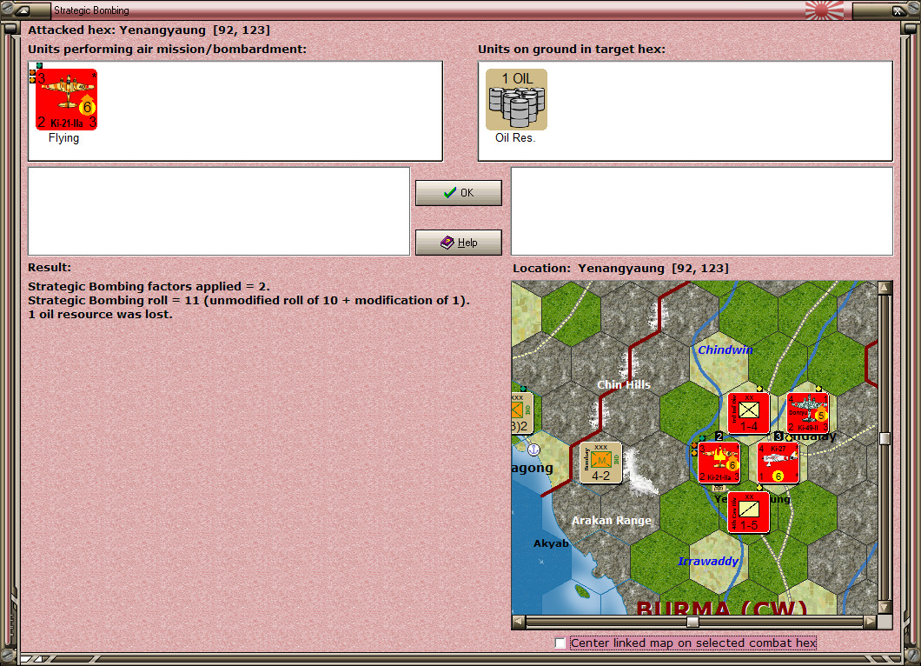
Task: Click the Chin Hills label on map
Action: pyautogui.click(x=624, y=384)
